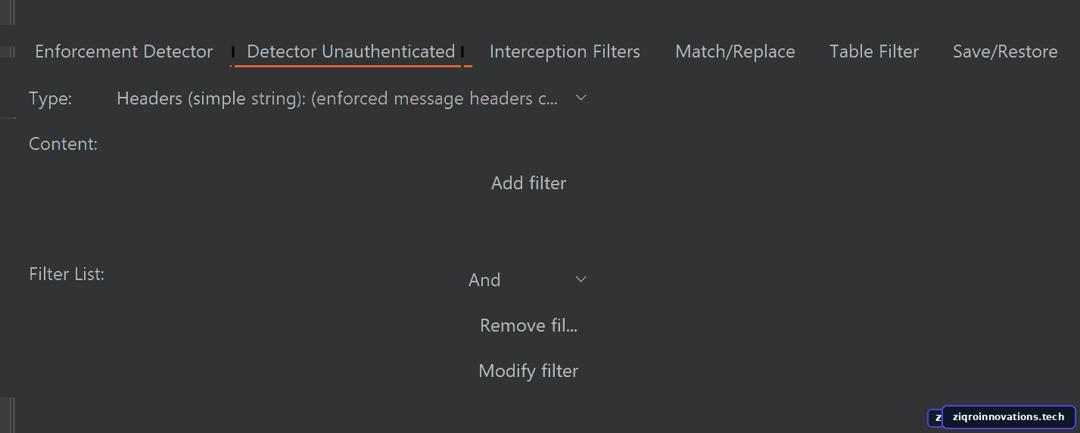The image size is (1080, 433).
Task: Switch to the Table Filter tab
Action: pyautogui.click(x=874, y=51)
